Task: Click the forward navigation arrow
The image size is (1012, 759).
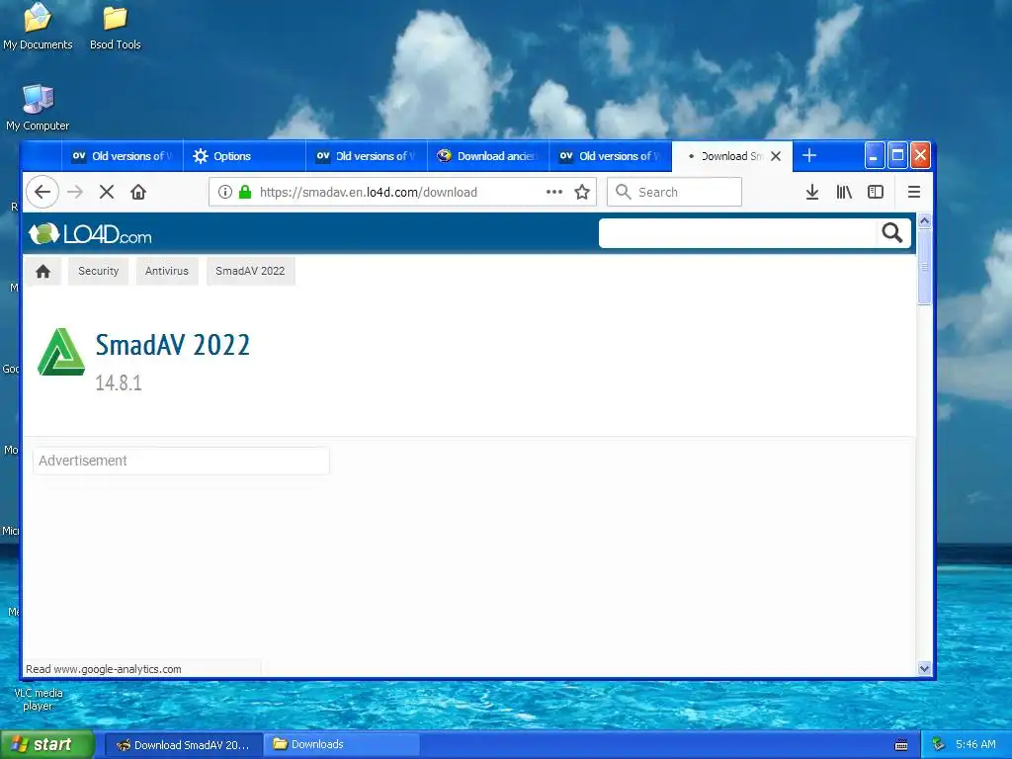Action: 75,192
